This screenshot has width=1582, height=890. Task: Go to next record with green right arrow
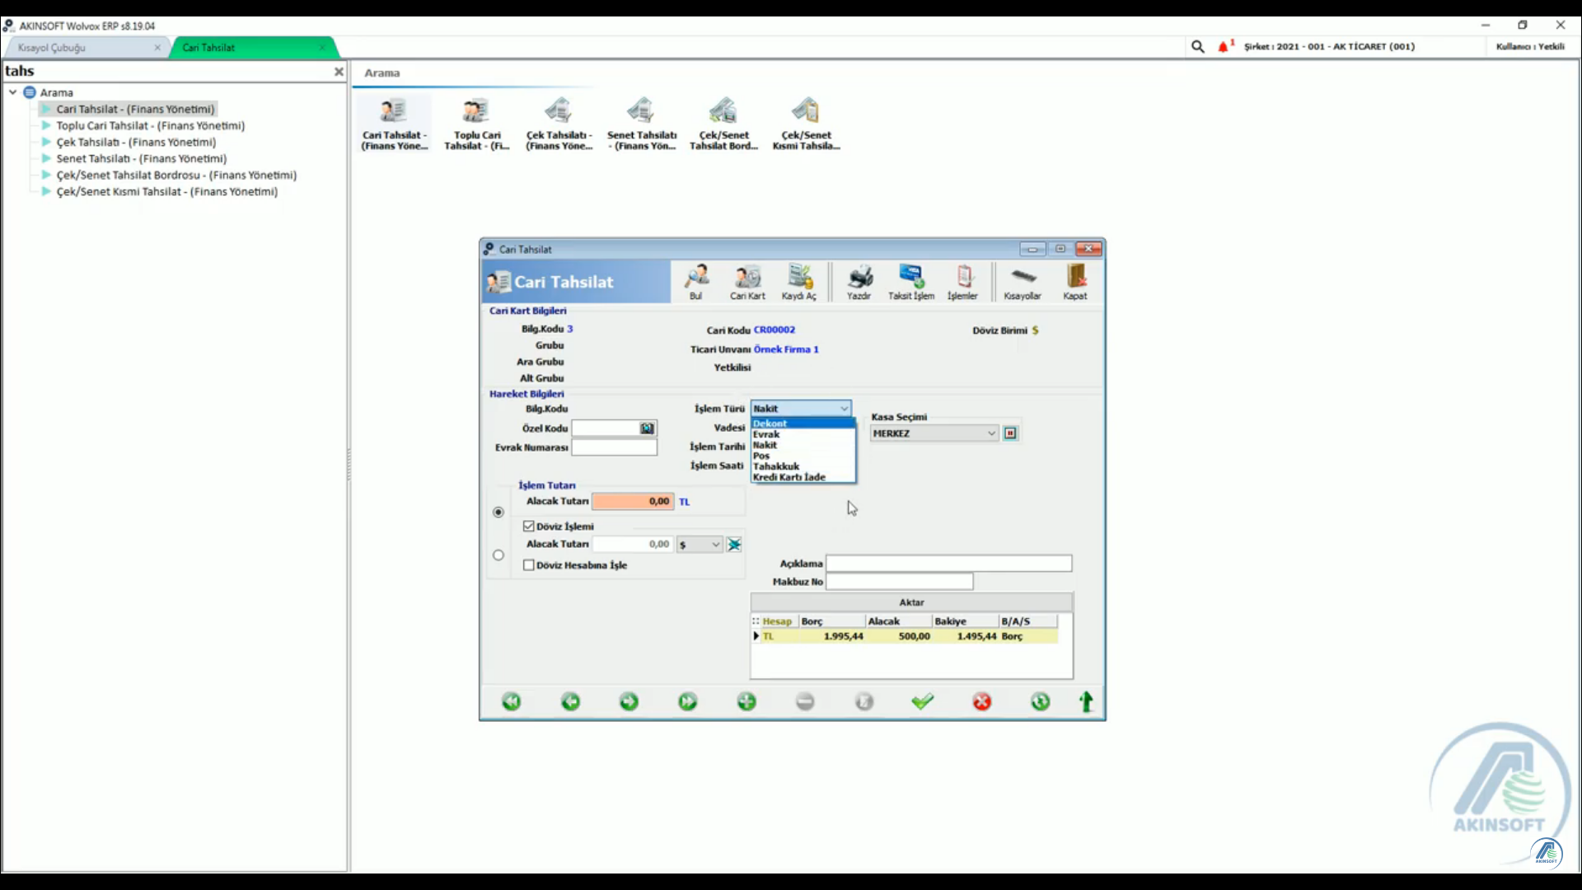[x=629, y=701]
